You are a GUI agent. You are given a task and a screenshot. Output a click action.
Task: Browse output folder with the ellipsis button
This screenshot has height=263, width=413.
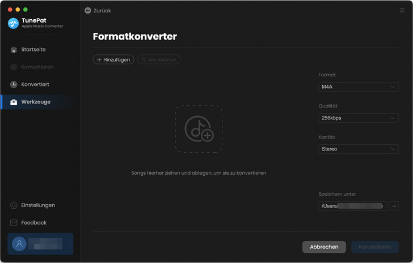coord(395,206)
